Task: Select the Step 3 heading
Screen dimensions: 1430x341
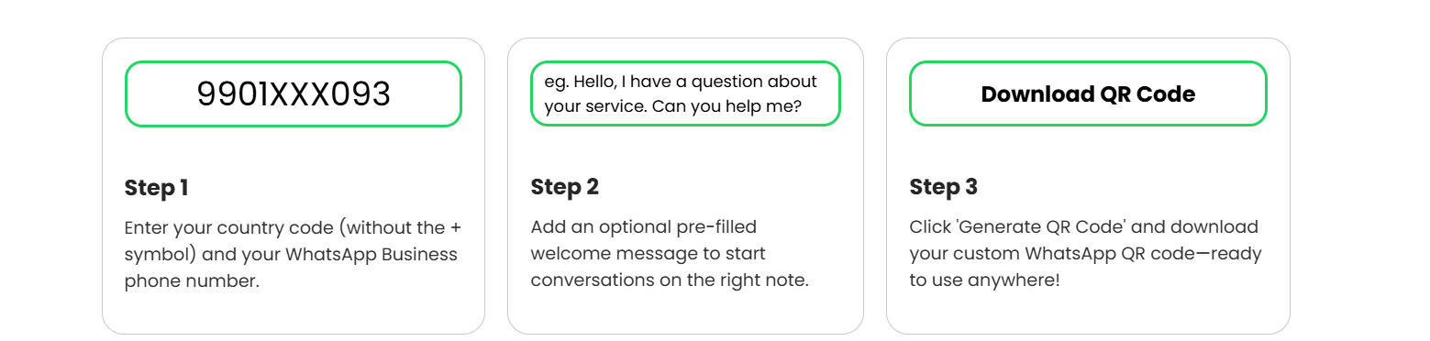Action: coord(943,187)
